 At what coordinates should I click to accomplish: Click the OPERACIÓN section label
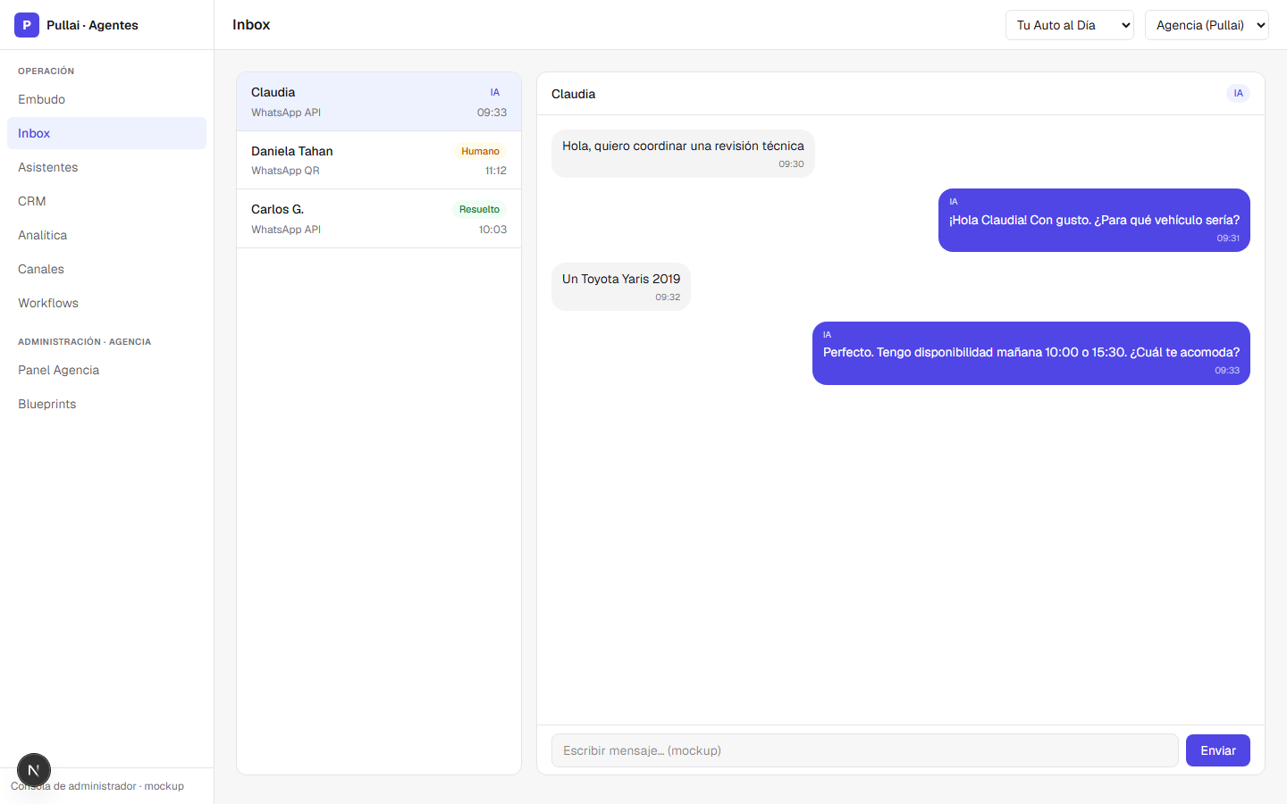click(x=46, y=71)
